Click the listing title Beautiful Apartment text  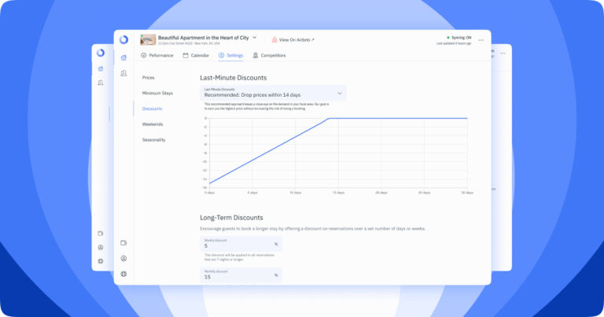pos(204,38)
